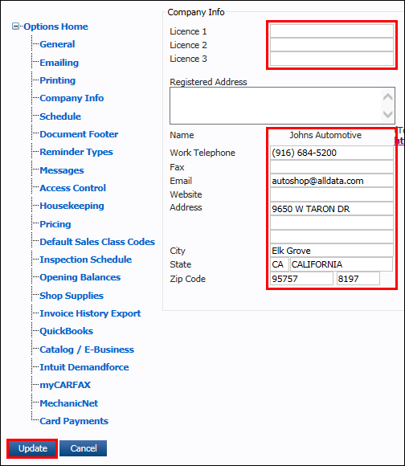Click the City field Elk Grove

click(332, 251)
